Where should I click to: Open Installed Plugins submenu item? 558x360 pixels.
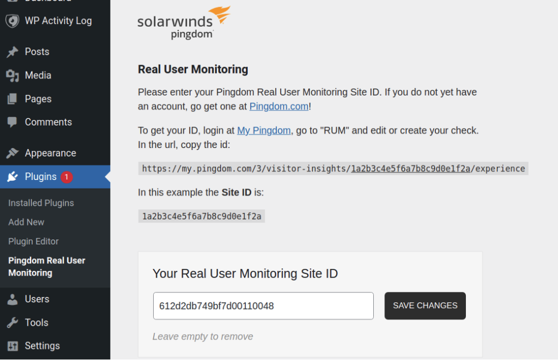coord(41,203)
